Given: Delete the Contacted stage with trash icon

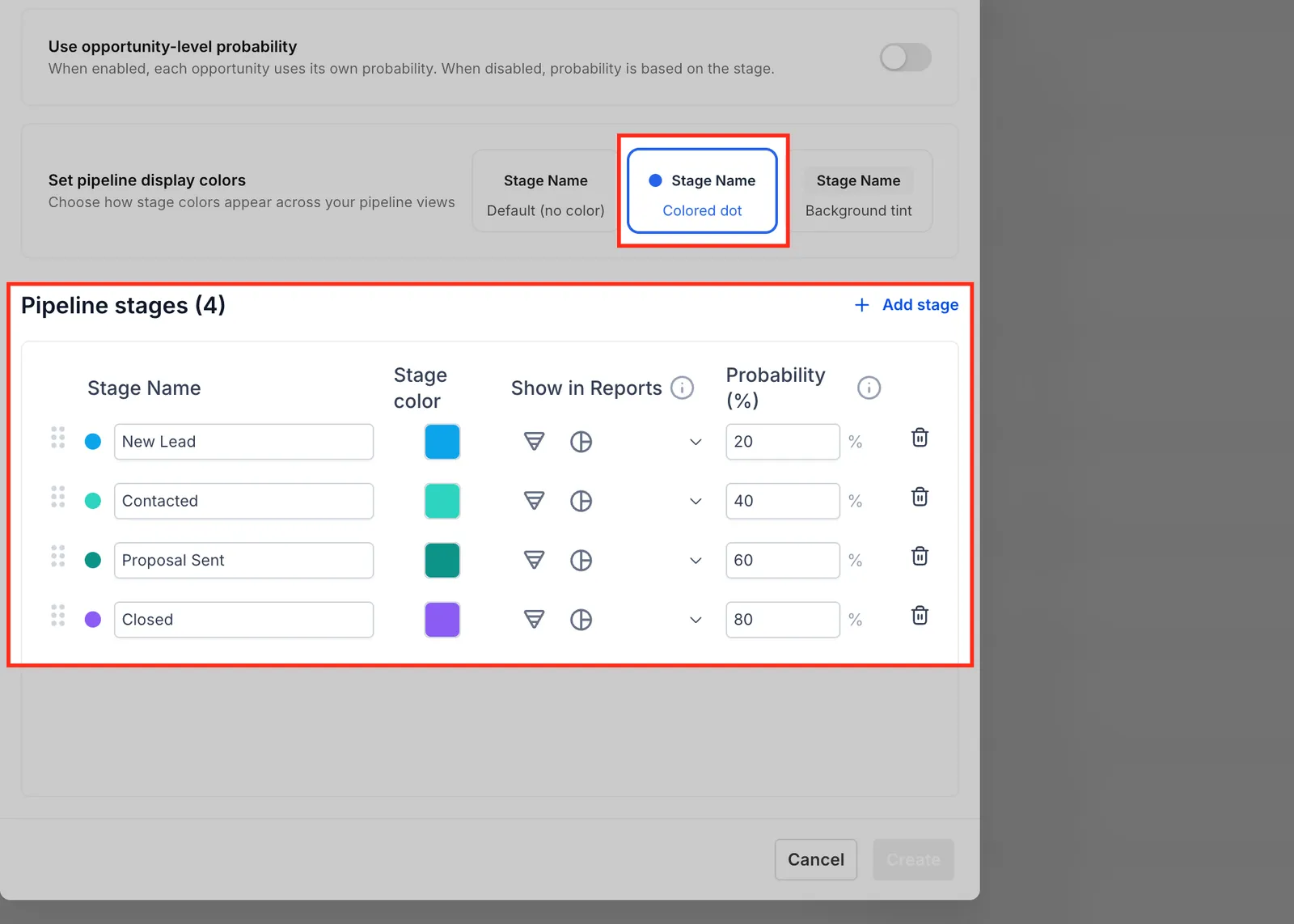Looking at the screenshot, I should coord(920,497).
